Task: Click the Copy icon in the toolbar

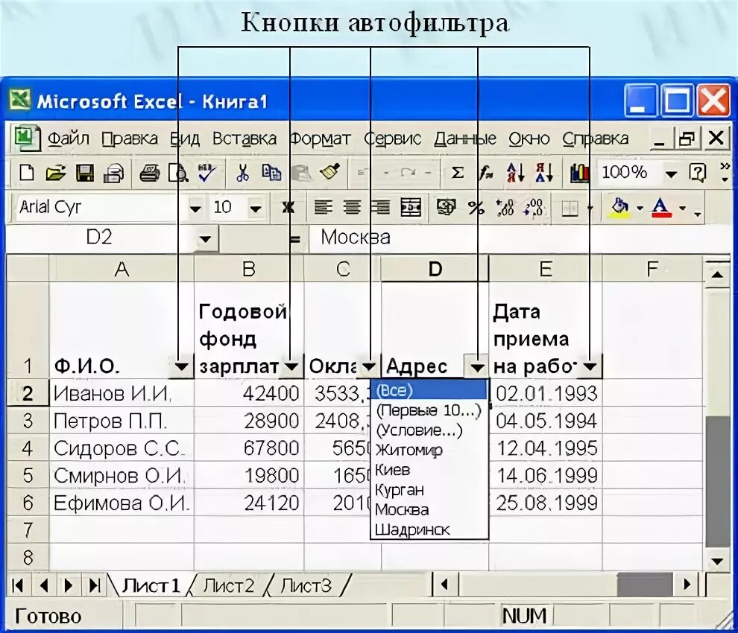Action: pos(271,173)
